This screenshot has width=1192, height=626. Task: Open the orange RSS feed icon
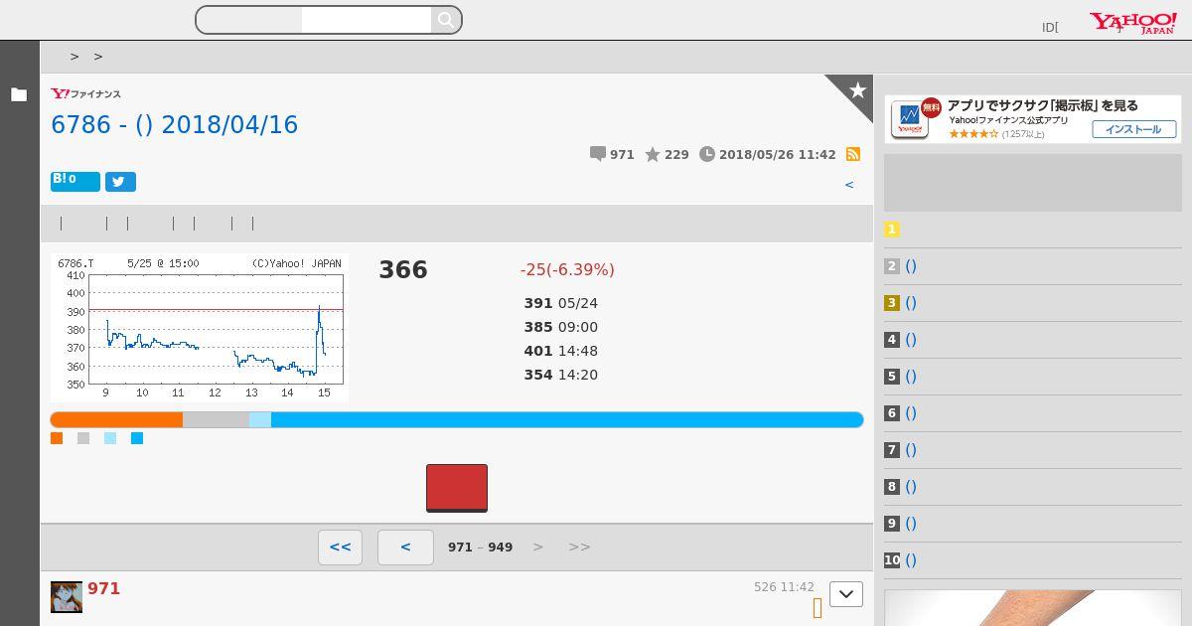pyautogui.click(x=852, y=154)
